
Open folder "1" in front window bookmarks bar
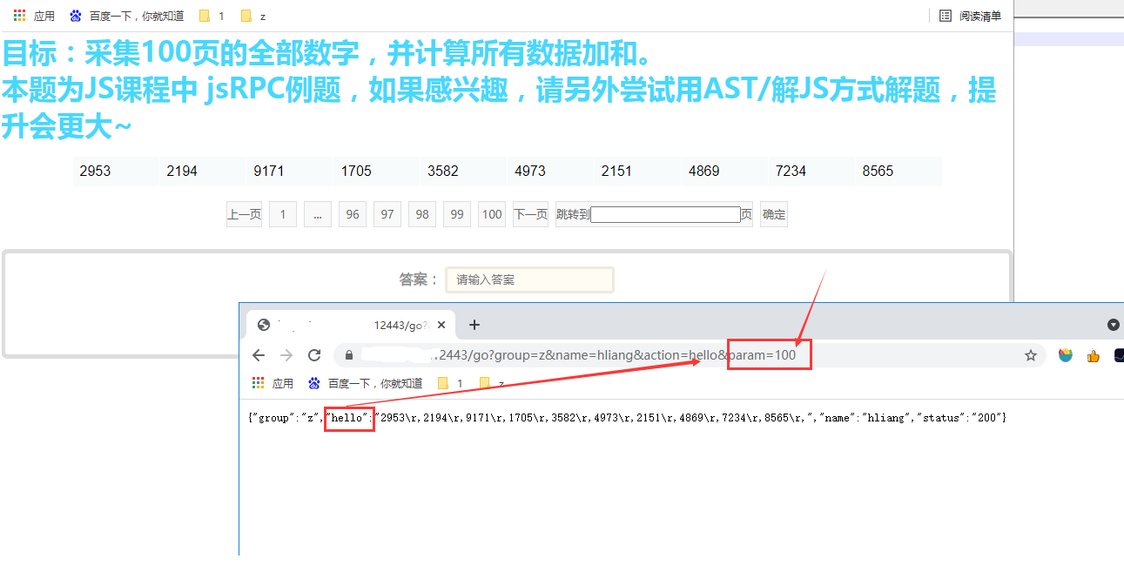click(450, 383)
